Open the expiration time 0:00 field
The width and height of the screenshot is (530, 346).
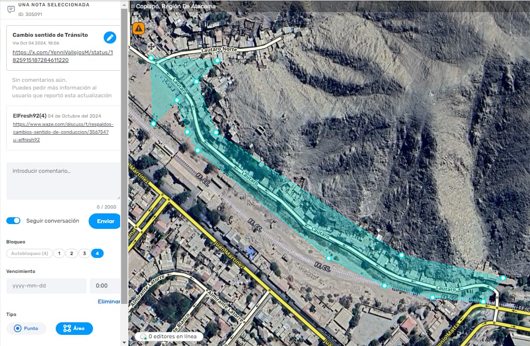105,286
